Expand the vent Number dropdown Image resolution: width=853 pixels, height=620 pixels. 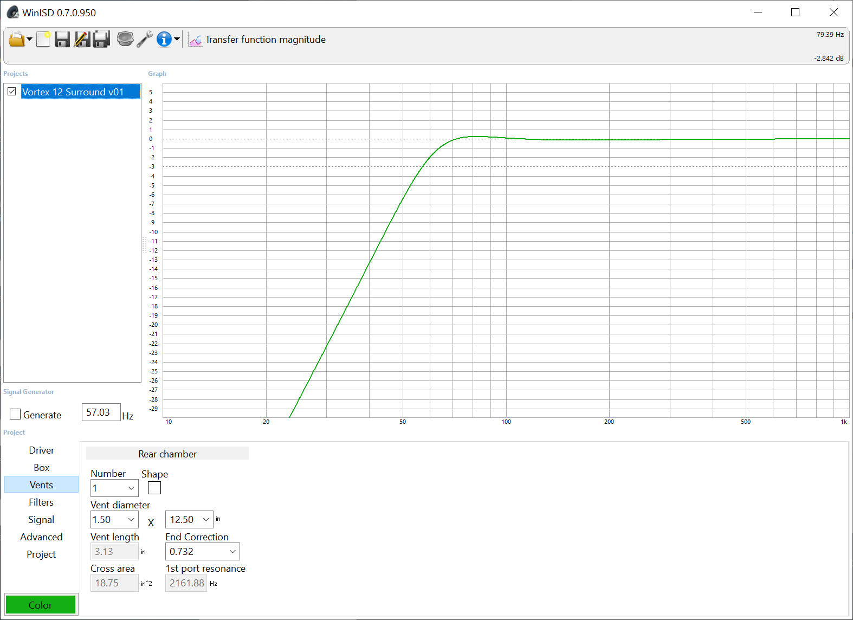pos(131,488)
